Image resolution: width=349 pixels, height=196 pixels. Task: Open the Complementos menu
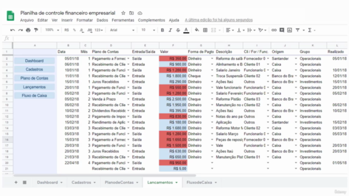152,20
